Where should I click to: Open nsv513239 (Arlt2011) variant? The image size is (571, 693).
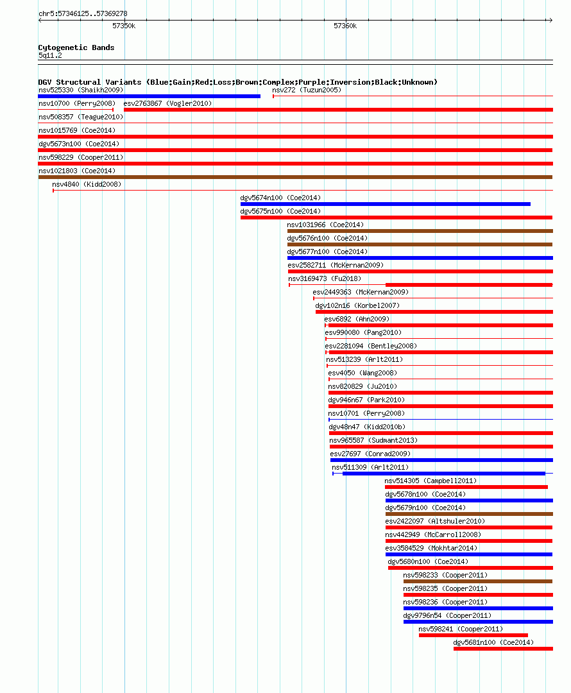pos(364,360)
